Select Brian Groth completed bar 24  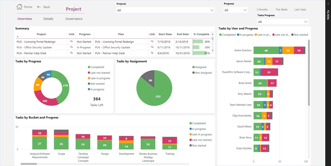click(260, 83)
